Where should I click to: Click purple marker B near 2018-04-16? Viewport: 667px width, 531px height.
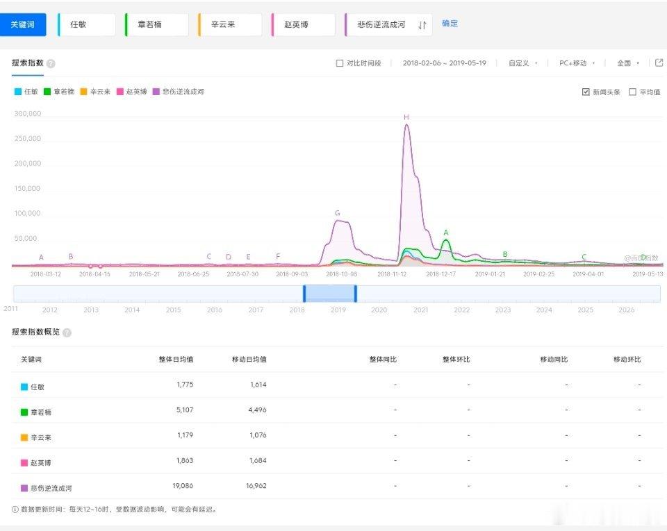pos(71,257)
